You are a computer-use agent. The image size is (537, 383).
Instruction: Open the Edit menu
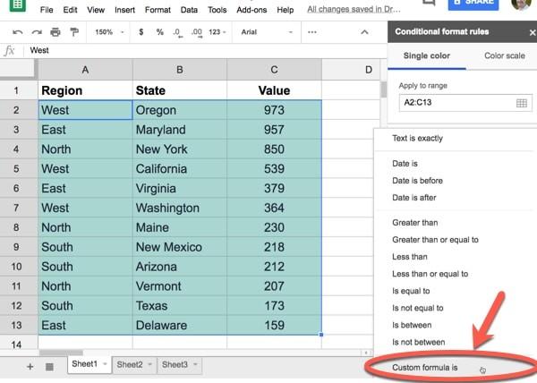(70, 10)
